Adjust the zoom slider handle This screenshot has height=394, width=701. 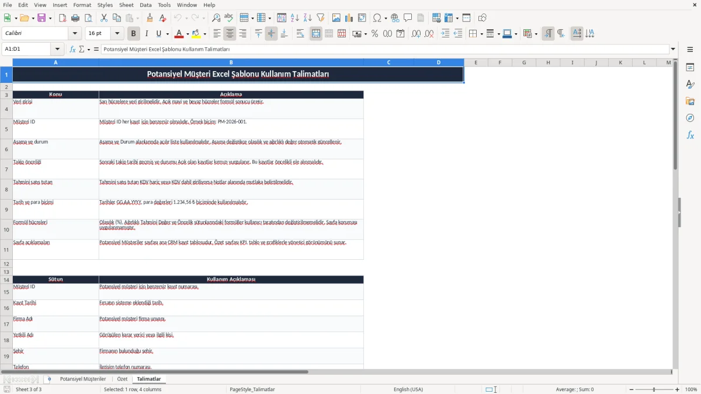tap(654, 389)
